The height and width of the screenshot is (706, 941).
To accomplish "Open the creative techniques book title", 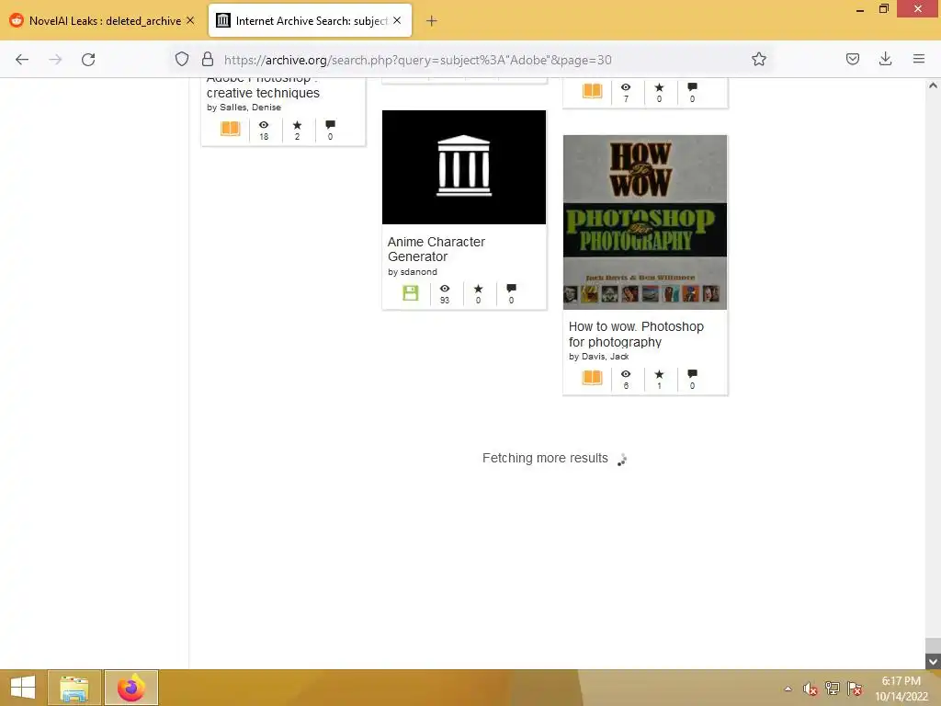I will 263,88.
